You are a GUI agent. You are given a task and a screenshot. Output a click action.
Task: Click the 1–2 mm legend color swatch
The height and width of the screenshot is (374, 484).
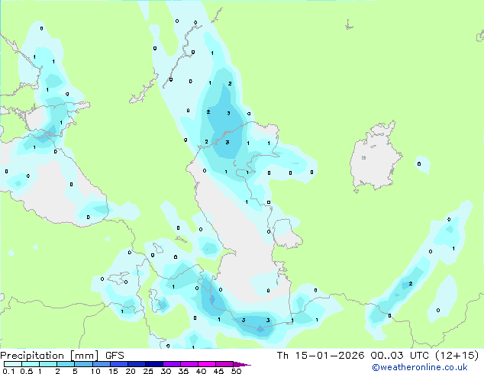(48, 364)
